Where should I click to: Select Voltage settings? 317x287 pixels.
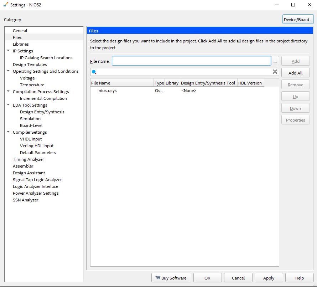27,78
